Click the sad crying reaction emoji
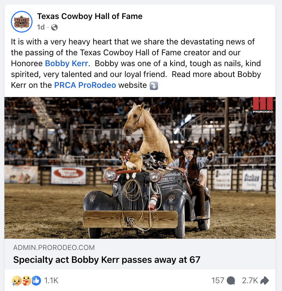 point(17,280)
